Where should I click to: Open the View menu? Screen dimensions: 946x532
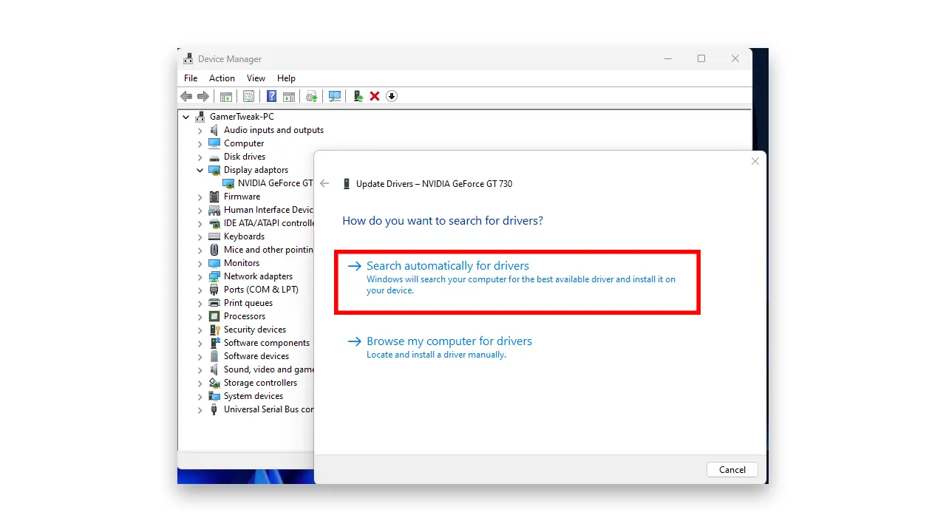tap(256, 78)
